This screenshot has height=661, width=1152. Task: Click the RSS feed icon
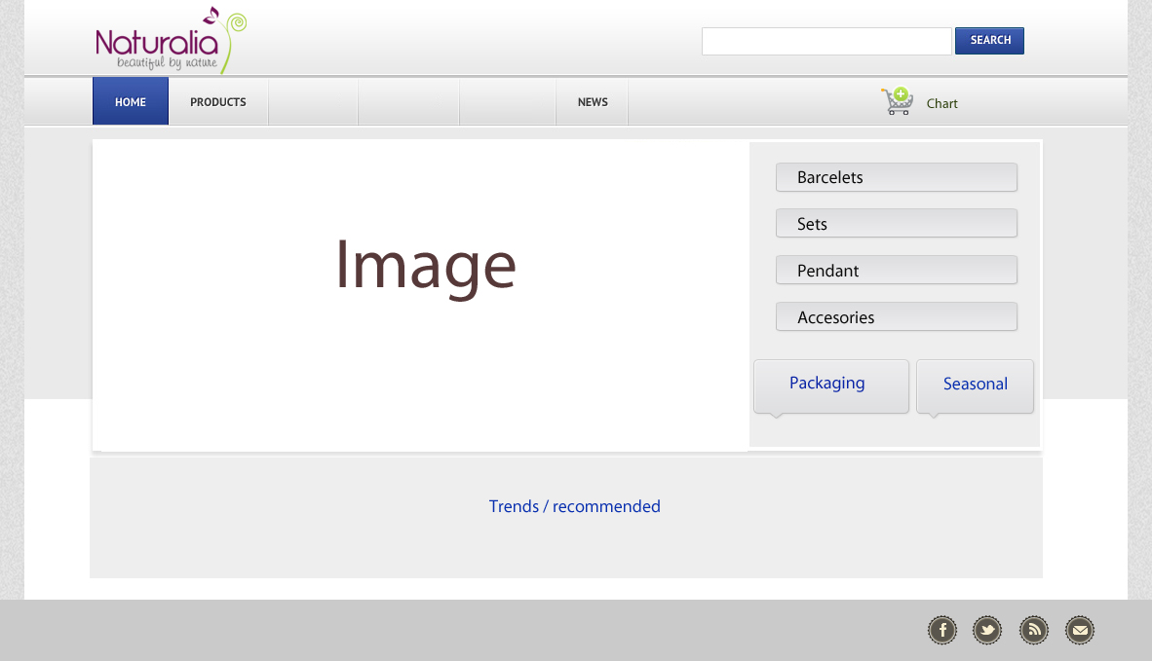pyautogui.click(x=1034, y=631)
